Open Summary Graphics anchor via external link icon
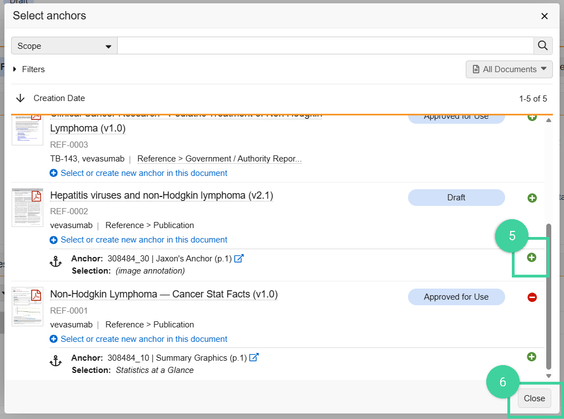The image size is (564, 419). point(254,357)
